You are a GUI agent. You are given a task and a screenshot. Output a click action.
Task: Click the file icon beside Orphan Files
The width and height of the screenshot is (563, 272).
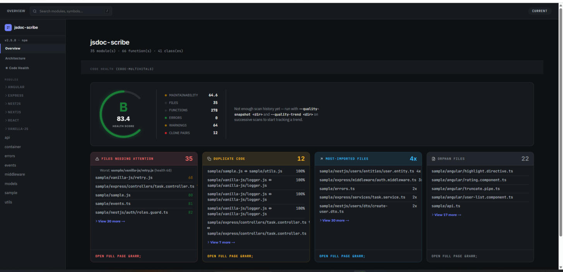[x=433, y=159]
